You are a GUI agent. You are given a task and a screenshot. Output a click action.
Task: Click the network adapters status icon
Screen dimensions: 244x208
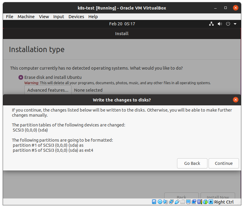pos(171,202)
